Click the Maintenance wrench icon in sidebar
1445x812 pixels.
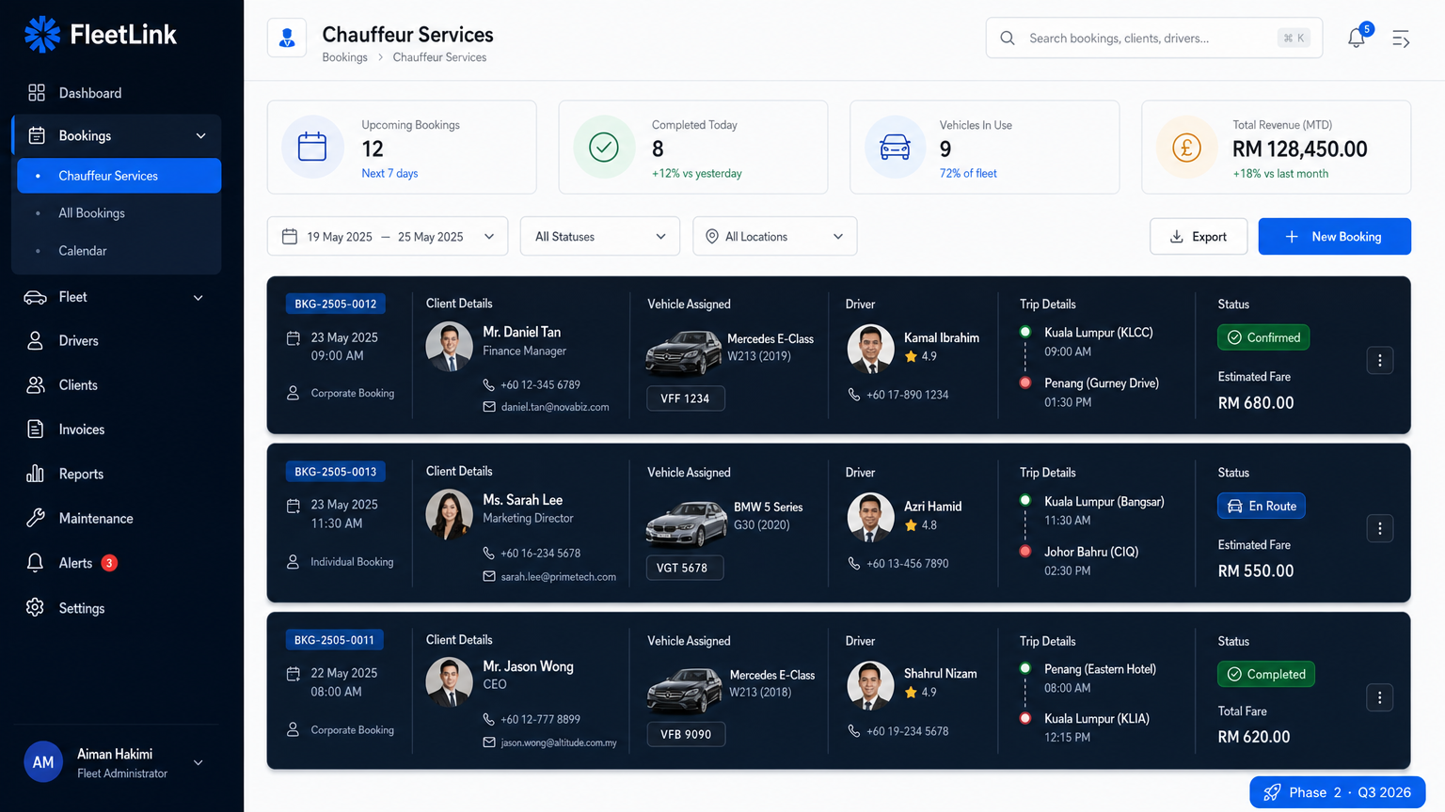click(x=36, y=518)
